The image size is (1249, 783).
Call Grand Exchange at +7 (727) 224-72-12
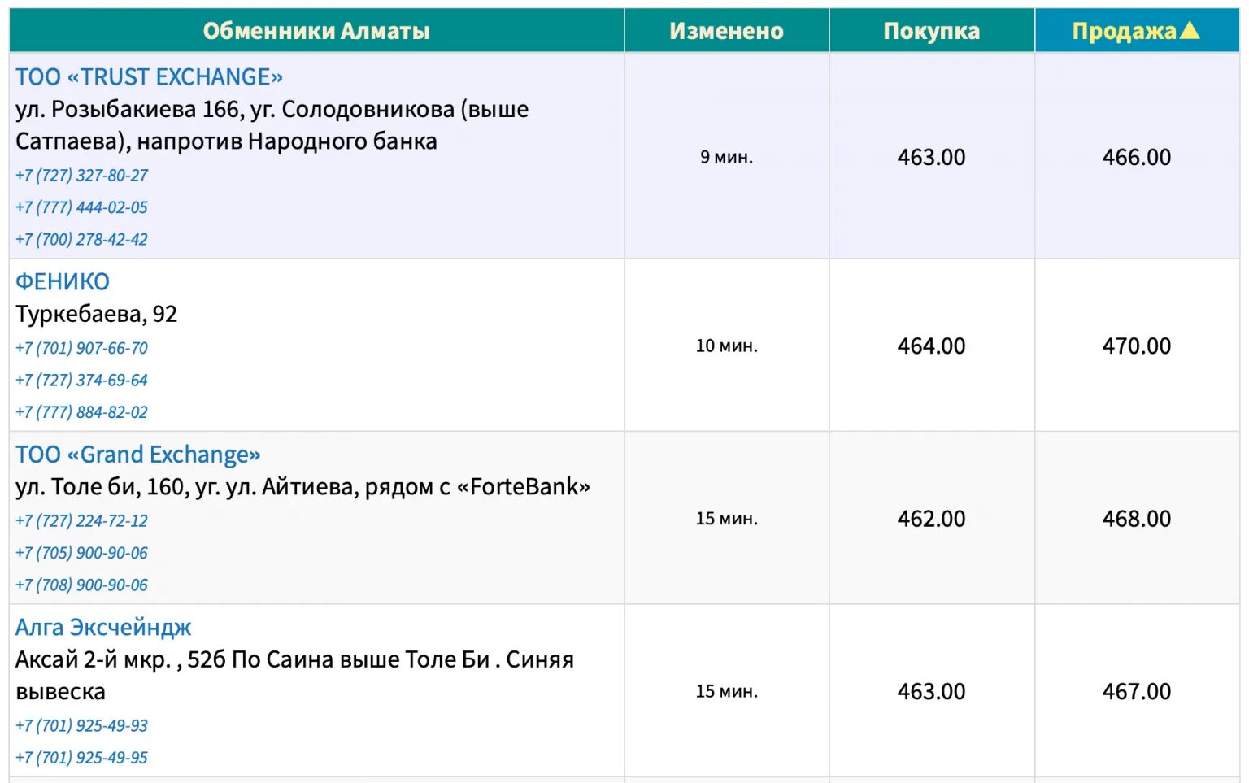click(81, 521)
